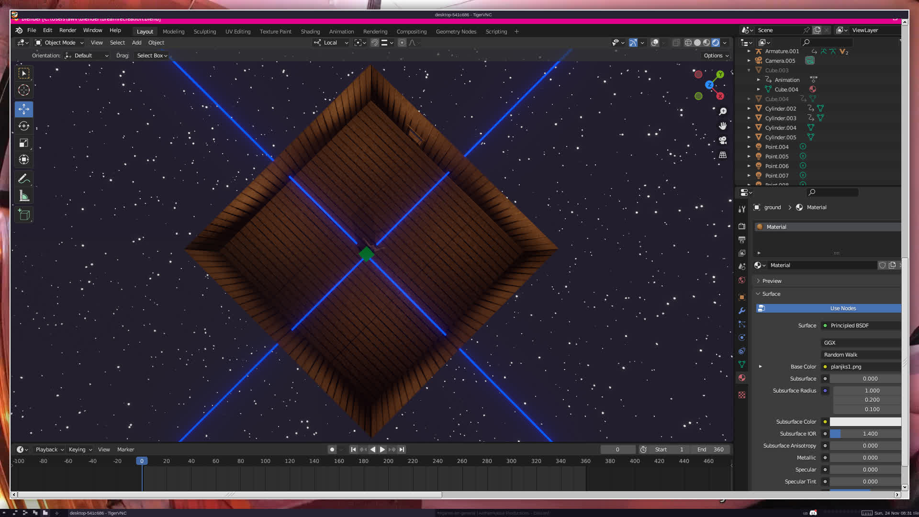This screenshot has width=919, height=517.
Task: Switch to the Shading workspace tab
Action: point(310,32)
